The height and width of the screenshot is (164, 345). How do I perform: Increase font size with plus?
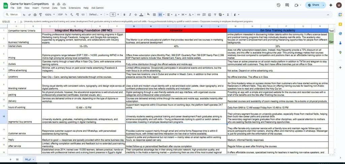118,15
